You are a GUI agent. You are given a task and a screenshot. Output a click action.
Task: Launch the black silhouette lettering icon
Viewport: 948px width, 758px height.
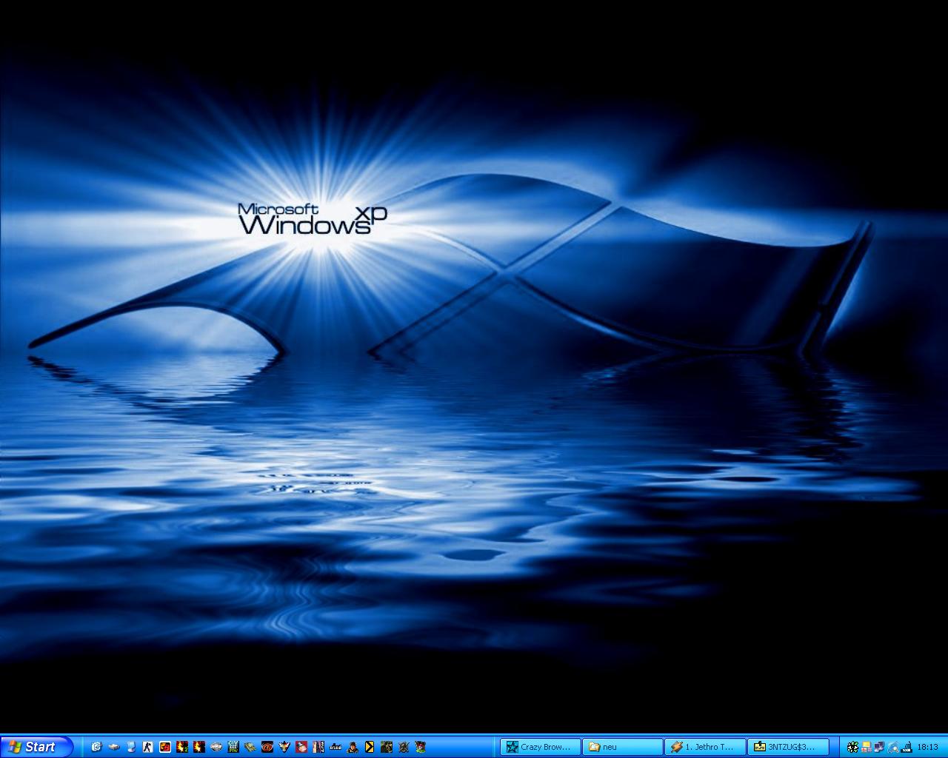point(336,747)
